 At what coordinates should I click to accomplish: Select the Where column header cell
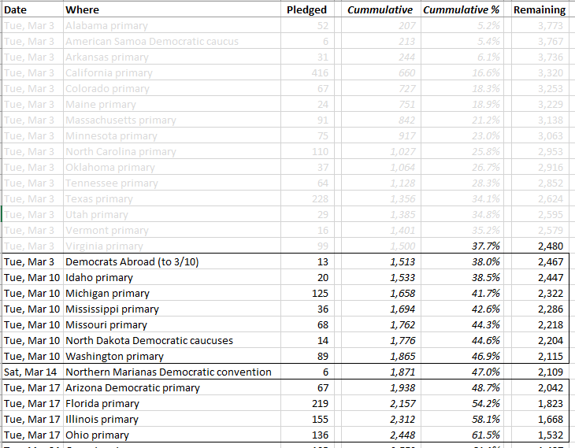(82, 9)
